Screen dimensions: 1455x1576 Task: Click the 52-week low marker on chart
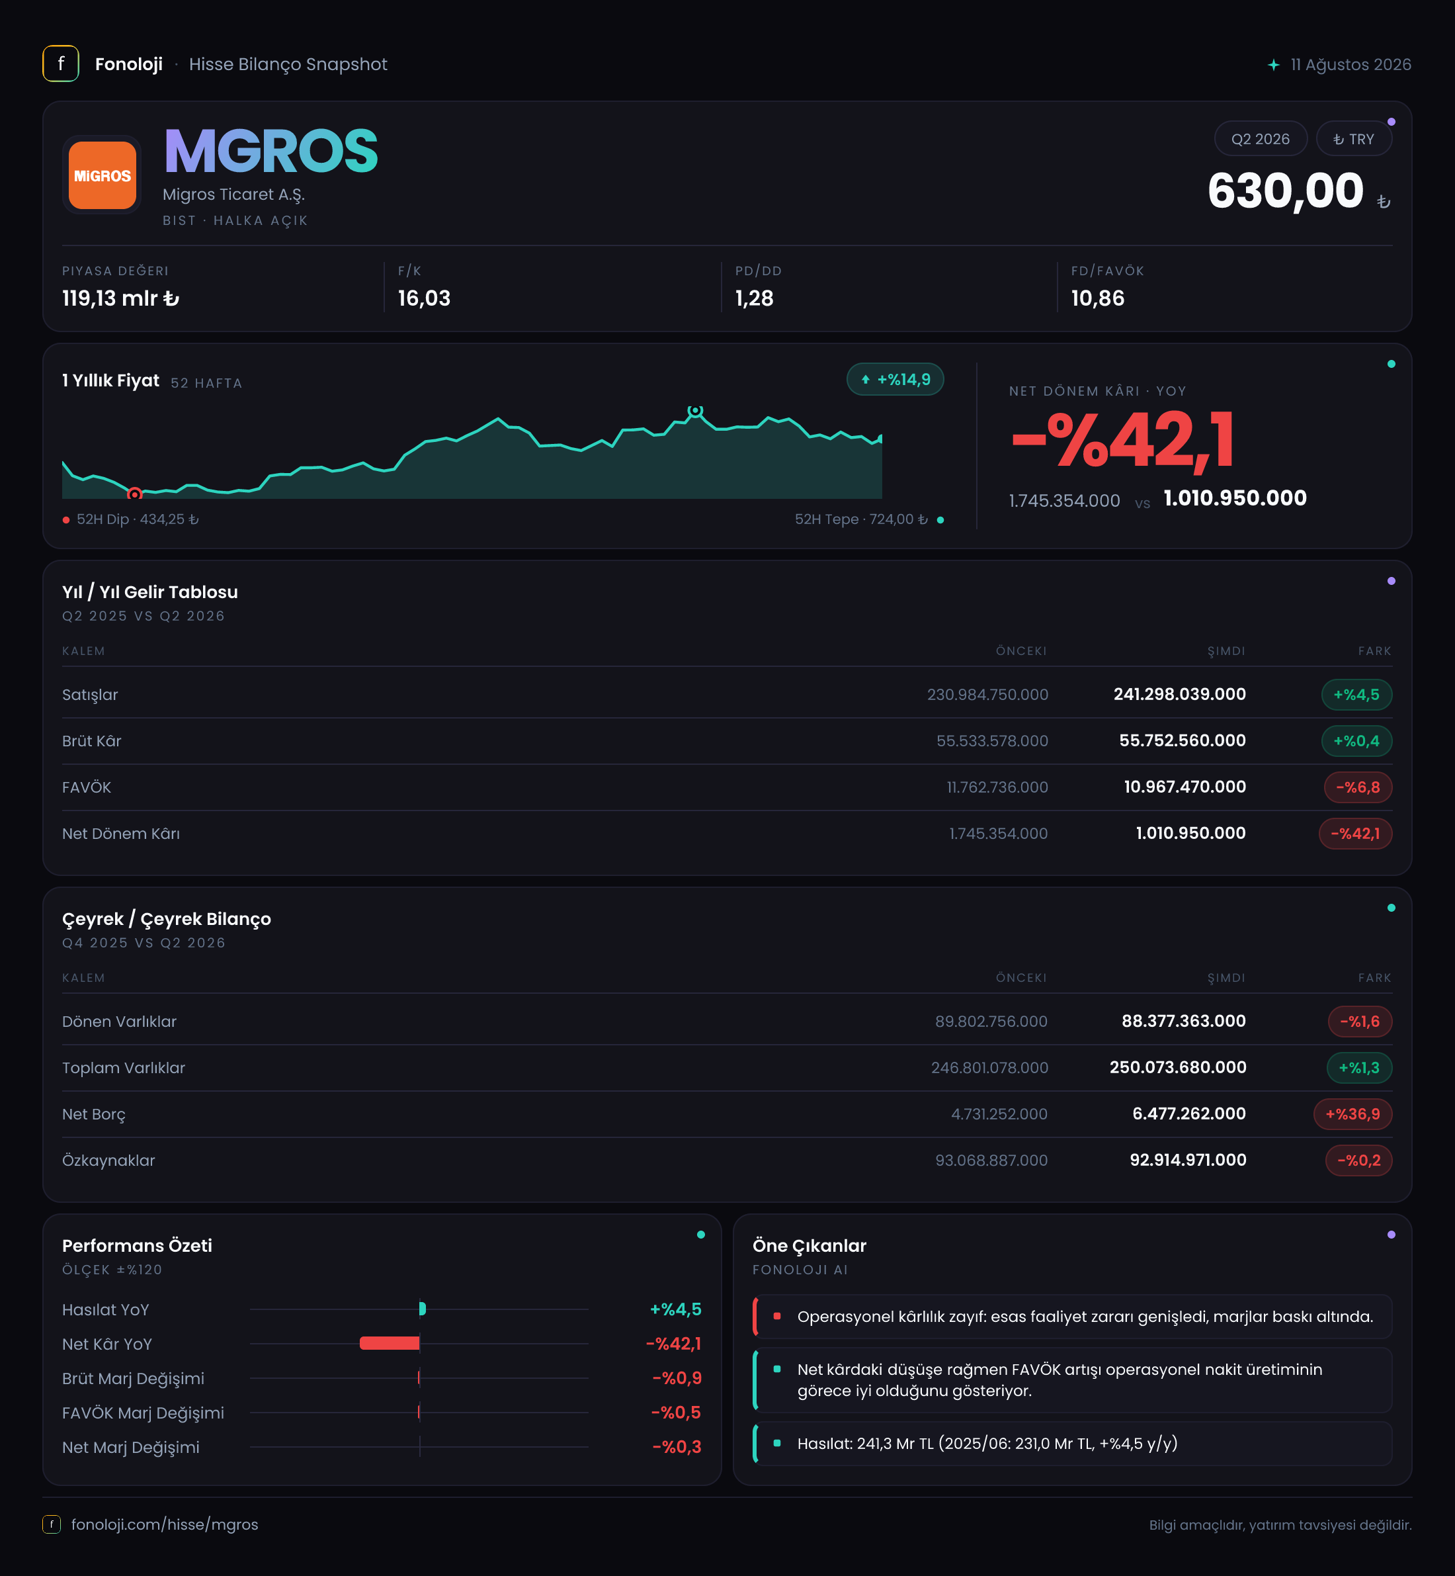[135, 494]
